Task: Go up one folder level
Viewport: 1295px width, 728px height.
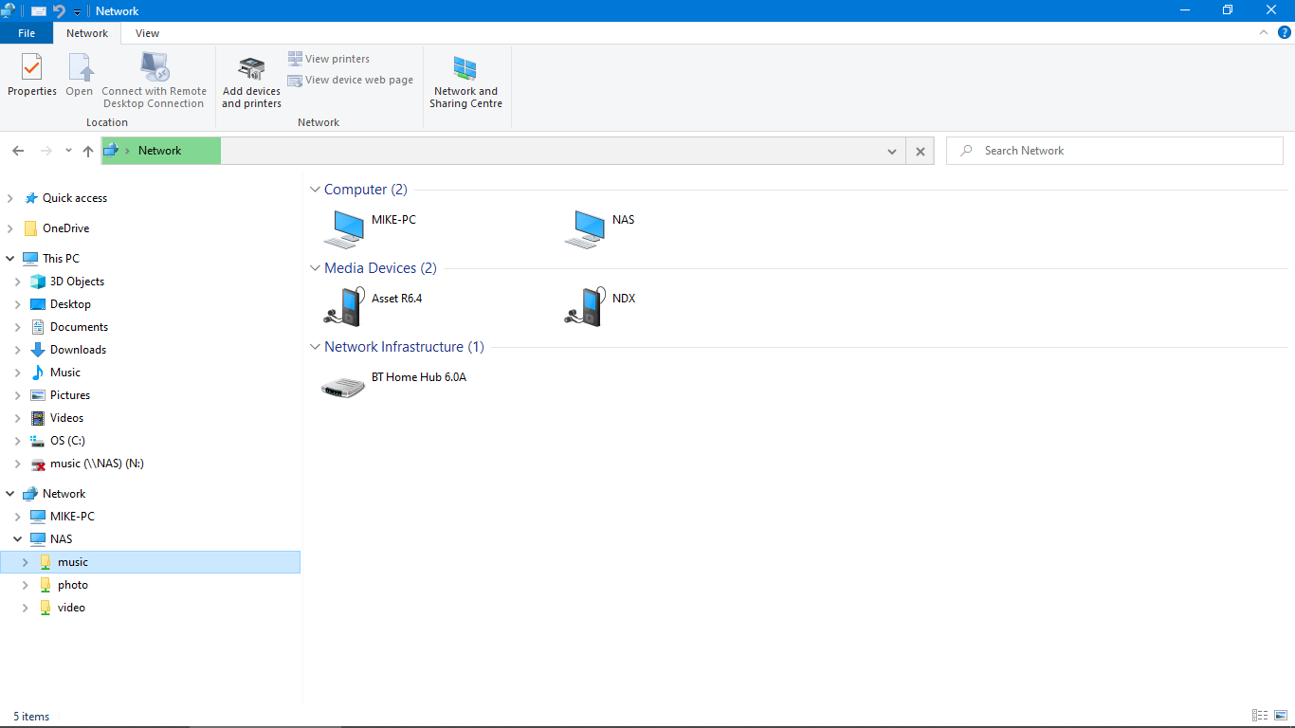Action: [x=88, y=151]
